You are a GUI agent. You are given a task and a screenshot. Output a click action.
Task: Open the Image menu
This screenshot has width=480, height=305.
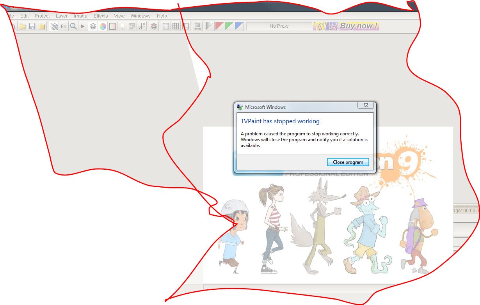point(80,16)
